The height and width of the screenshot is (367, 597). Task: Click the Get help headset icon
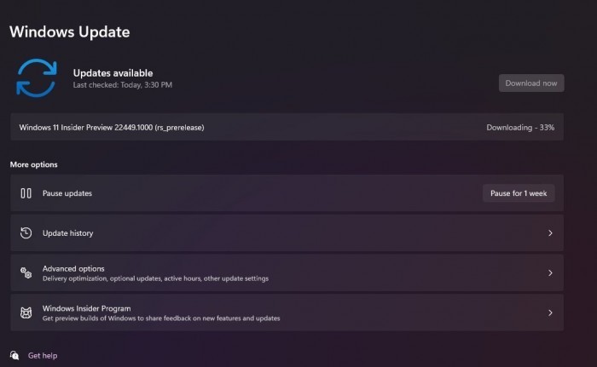[14, 355]
